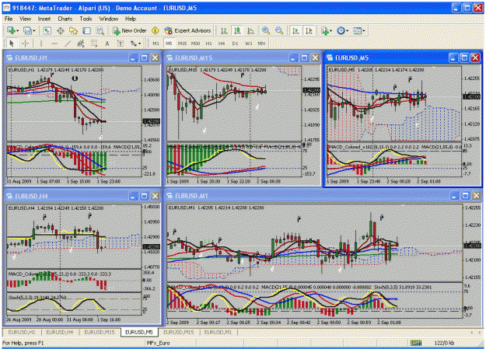
Task: Choose the Text 'A' tool
Action: [x=107, y=44]
